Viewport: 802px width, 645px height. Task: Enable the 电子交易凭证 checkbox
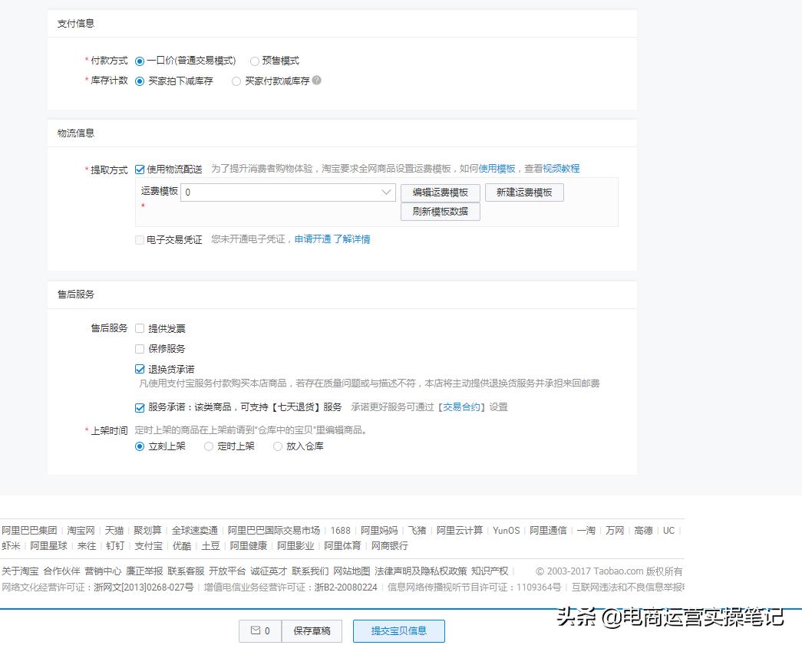[139, 240]
